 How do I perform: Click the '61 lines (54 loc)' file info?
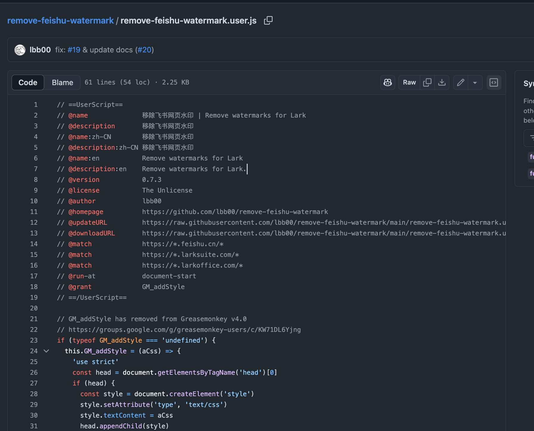117,82
